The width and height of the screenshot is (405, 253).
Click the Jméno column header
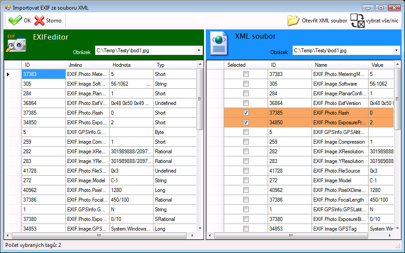87,65
